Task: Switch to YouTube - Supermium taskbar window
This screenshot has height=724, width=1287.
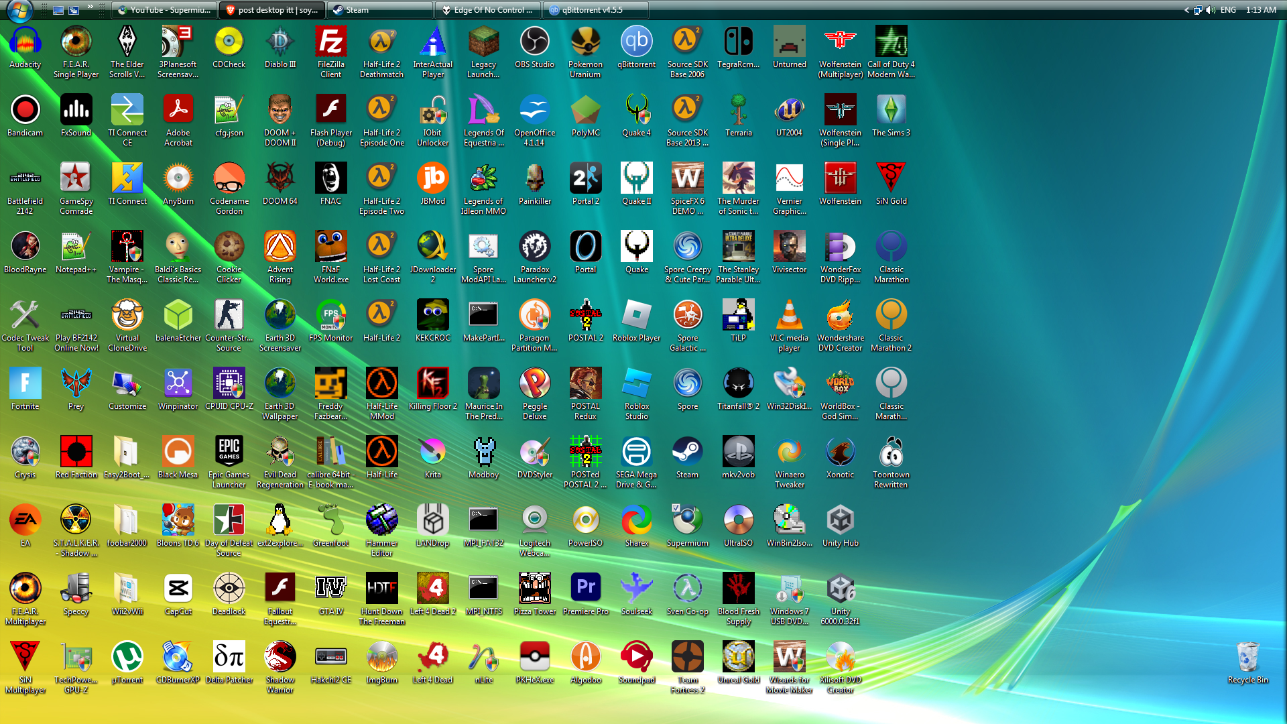Action: (x=165, y=10)
